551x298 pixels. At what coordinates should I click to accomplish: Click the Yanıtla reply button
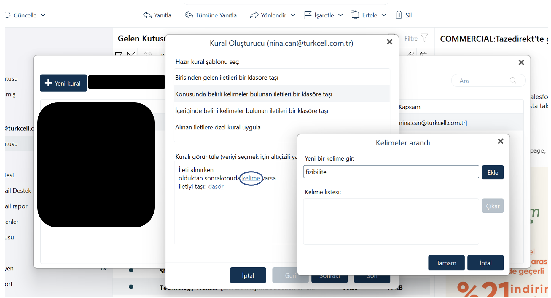point(157,15)
